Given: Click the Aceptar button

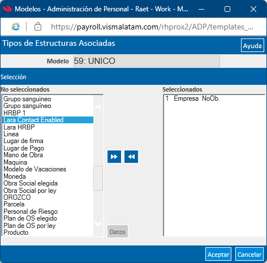Looking at the screenshot, I should (x=218, y=255).
